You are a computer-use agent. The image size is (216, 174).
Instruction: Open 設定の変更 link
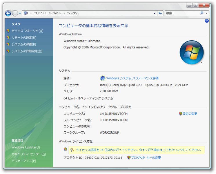tap(190, 114)
